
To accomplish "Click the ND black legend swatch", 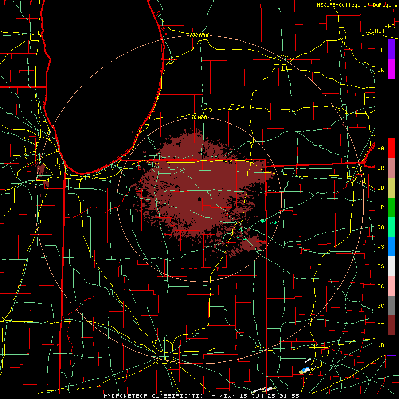I will pyautogui.click(x=391, y=345).
